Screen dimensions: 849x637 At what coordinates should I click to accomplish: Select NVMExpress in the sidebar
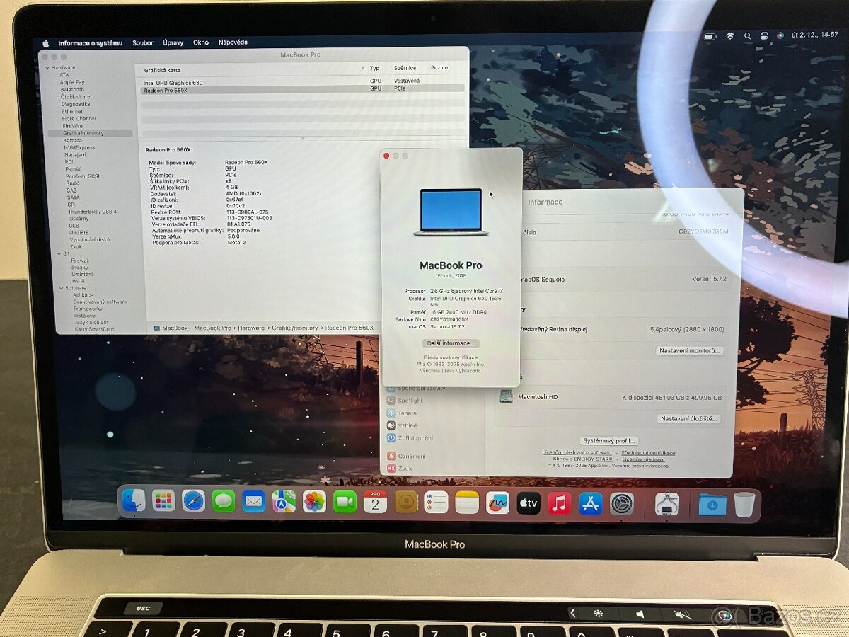(79, 147)
